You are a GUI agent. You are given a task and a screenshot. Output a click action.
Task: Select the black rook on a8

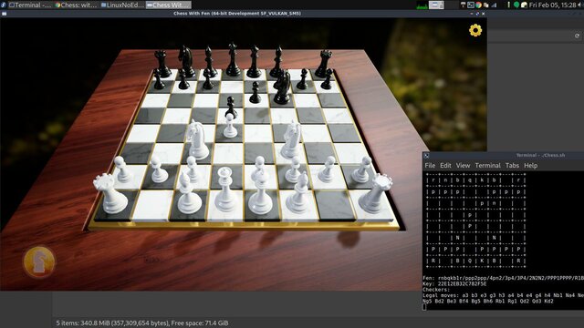162,64
